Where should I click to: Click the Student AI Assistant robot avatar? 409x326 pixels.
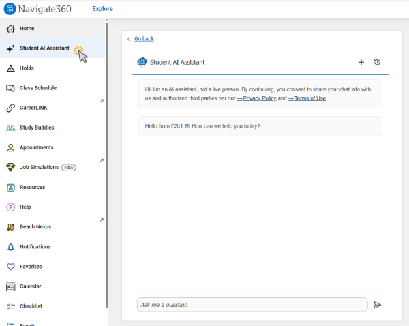tap(142, 62)
